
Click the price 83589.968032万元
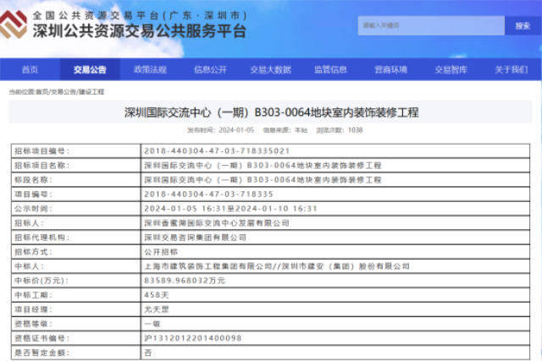point(185,281)
